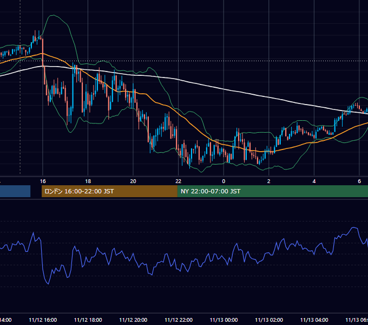The width and height of the screenshot is (368, 325).
Task: Click hour label 6 on chart axis
Action: point(359,181)
